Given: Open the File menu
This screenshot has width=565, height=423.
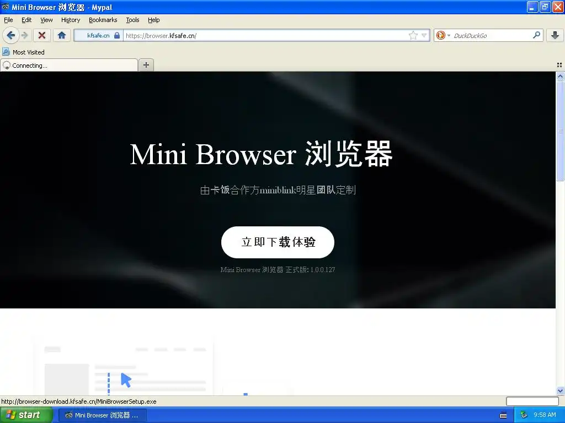Looking at the screenshot, I should point(8,20).
